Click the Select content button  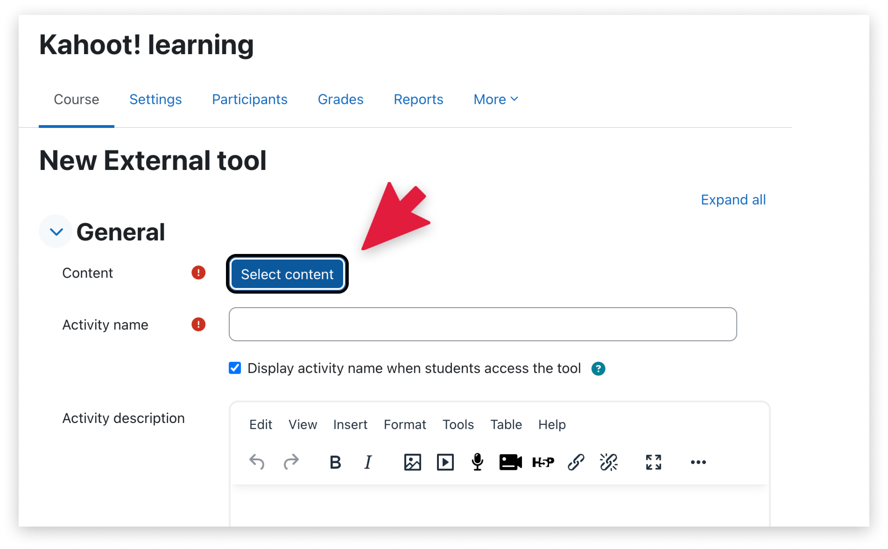(287, 274)
